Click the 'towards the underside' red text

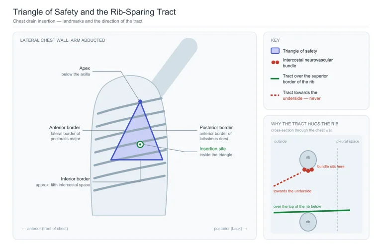pyautogui.click(x=292, y=191)
